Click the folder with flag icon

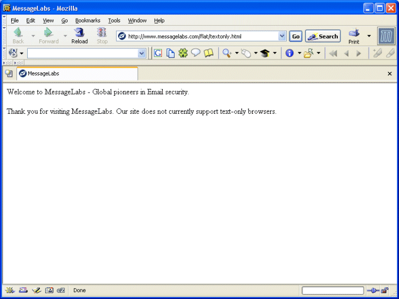point(309,53)
